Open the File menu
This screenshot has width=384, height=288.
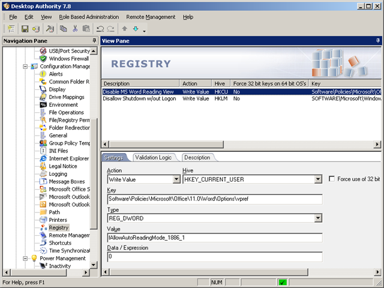point(13,17)
